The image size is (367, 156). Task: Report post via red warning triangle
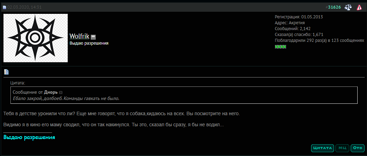pos(359,8)
